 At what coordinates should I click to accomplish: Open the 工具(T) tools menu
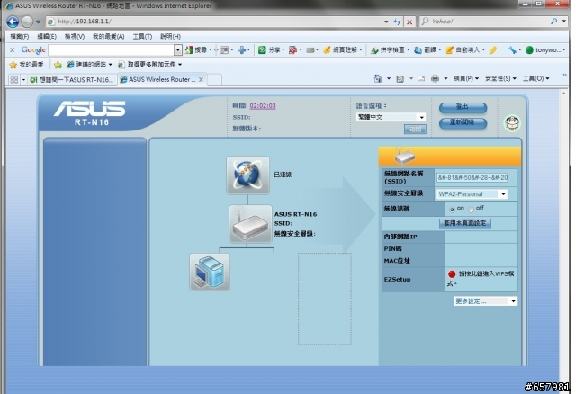coord(142,36)
